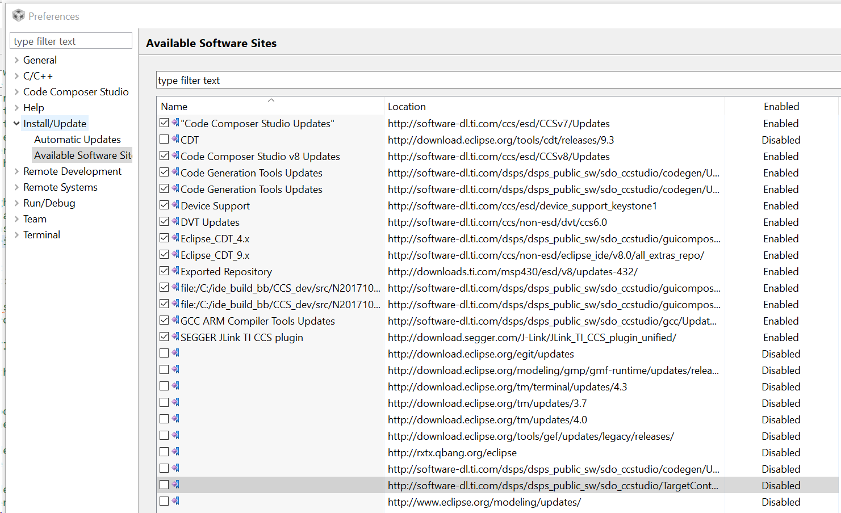Click the Preferences window icon
This screenshot has width=841, height=513.
point(18,15)
